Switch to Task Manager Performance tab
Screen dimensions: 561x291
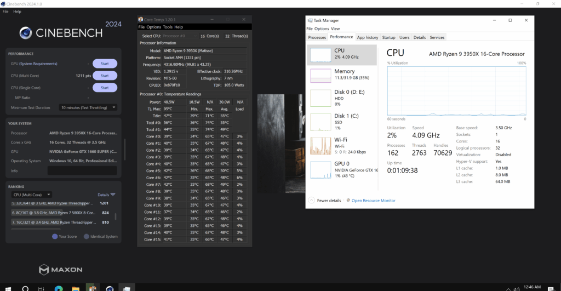coord(341,37)
